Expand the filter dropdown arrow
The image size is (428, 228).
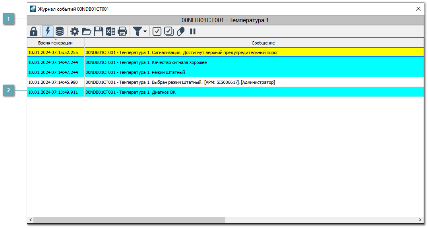tap(145, 32)
